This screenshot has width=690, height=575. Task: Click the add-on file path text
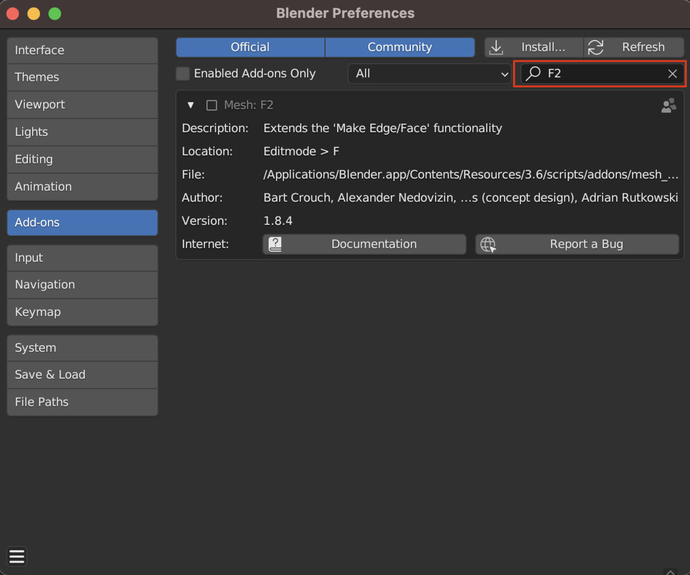coord(471,175)
